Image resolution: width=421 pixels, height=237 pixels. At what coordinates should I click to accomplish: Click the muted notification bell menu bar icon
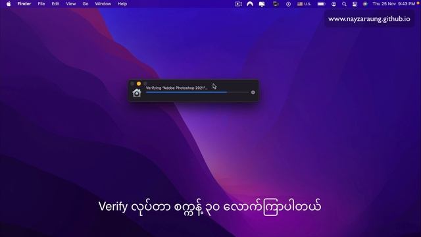(262, 4)
